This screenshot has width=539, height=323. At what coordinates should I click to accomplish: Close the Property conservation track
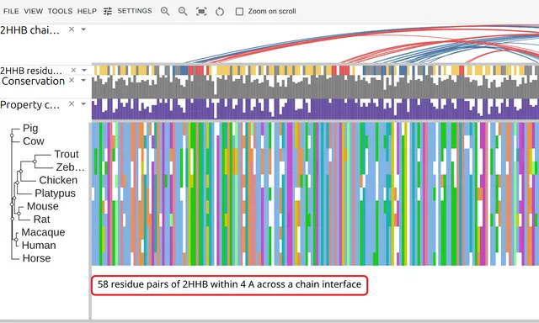coord(72,103)
